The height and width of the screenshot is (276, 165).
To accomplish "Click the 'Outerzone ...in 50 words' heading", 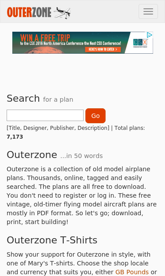I will click(x=55, y=155).
